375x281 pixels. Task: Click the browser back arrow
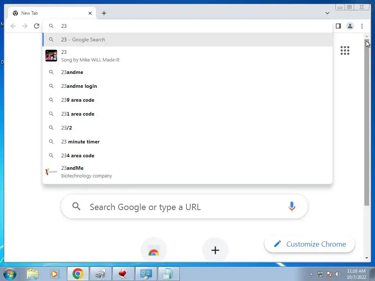click(x=13, y=26)
